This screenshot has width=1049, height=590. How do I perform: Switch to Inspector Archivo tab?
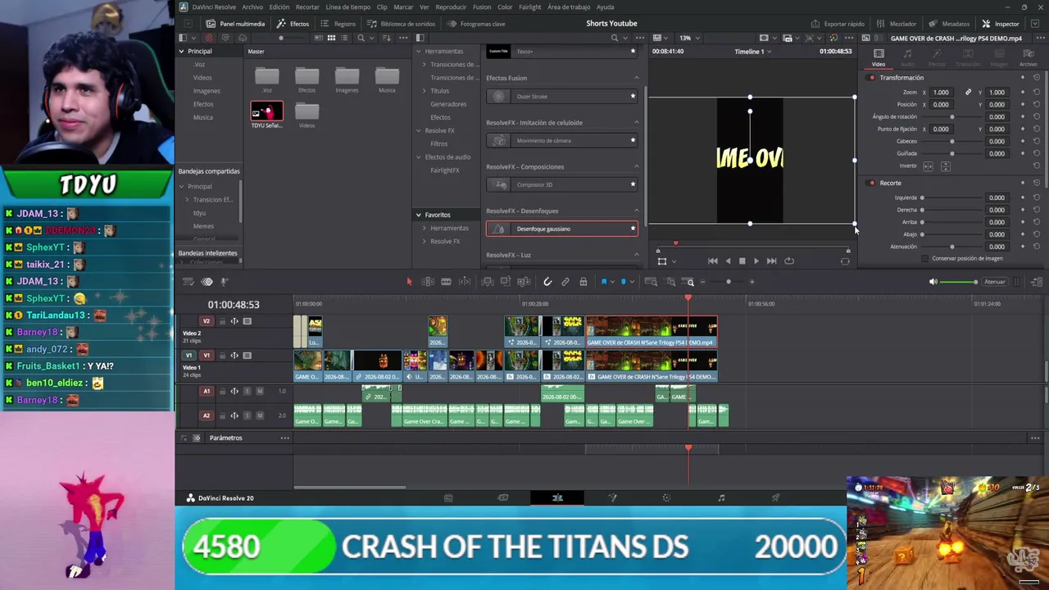1028,57
